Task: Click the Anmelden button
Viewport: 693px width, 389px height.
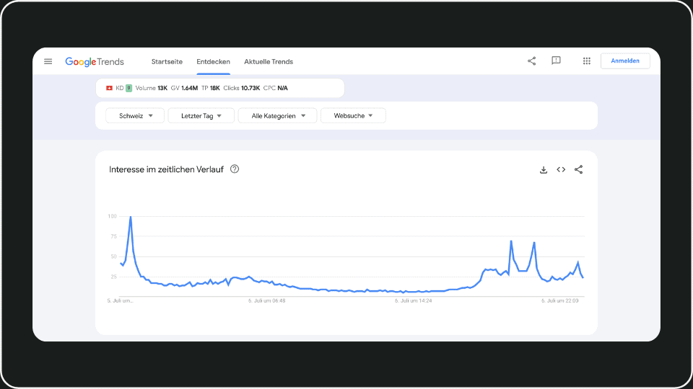Action: click(x=625, y=61)
